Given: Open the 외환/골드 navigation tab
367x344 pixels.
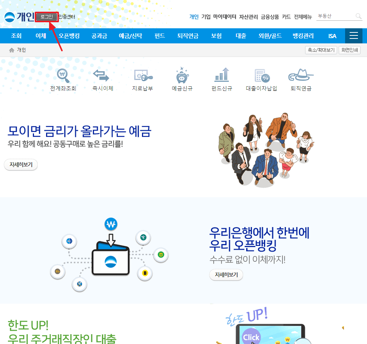Looking at the screenshot, I should pyautogui.click(x=270, y=36).
